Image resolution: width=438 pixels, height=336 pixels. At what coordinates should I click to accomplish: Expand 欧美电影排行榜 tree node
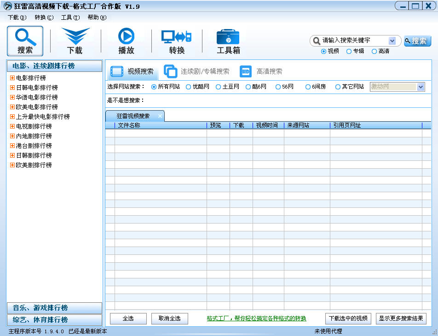[x=12, y=107]
